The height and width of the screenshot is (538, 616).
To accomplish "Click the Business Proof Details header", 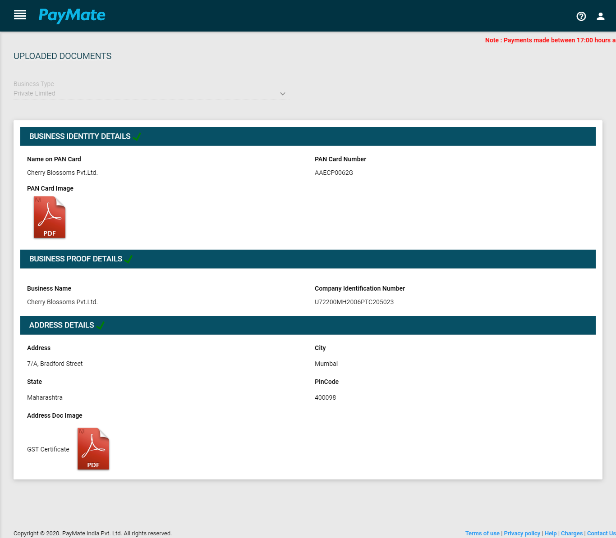I will (x=308, y=259).
